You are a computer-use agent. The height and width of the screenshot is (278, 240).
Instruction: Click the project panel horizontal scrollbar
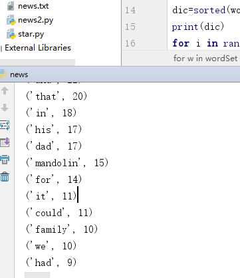tap(38, 63)
